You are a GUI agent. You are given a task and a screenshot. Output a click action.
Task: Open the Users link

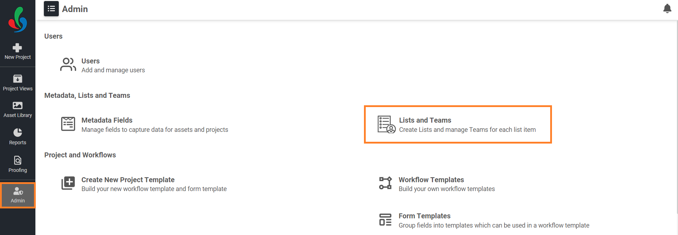(x=91, y=61)
